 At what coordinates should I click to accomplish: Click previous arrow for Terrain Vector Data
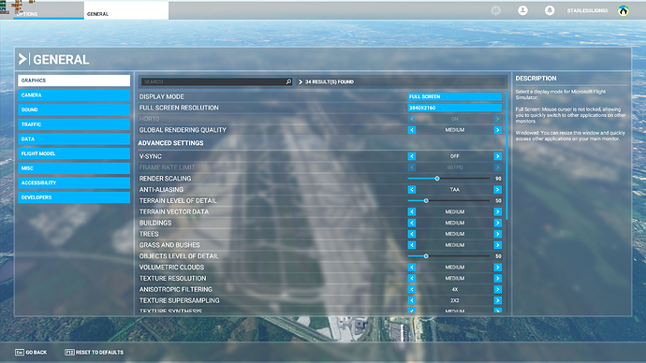(412, 212)
